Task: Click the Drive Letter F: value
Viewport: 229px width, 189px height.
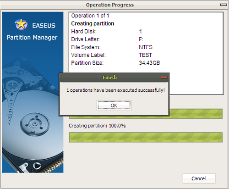Action: pyautogui.click(x=141, y=39)
